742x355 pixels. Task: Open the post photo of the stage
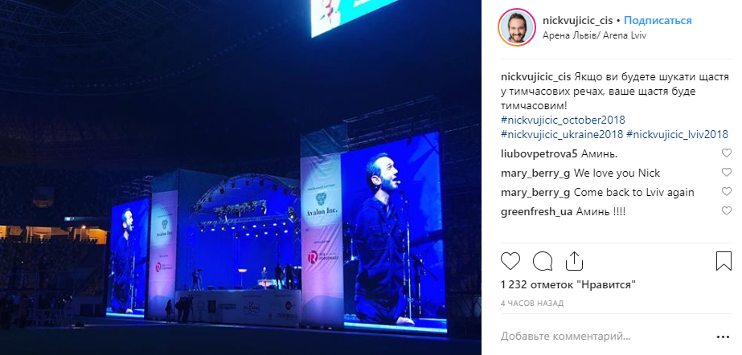pyautogui.click(x=240, y=177)
